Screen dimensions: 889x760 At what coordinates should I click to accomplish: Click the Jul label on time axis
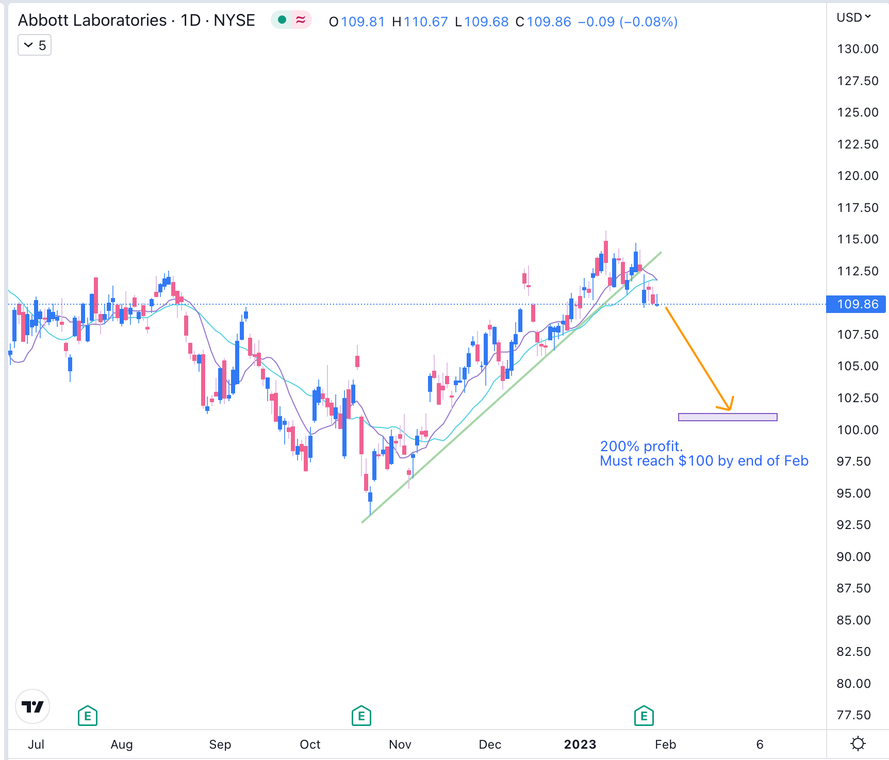[x=36, y=745]
